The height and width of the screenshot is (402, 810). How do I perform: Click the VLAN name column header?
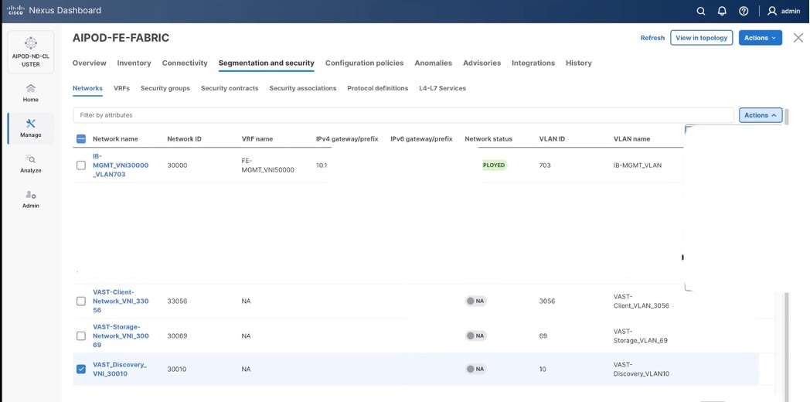tap(631, 139)
